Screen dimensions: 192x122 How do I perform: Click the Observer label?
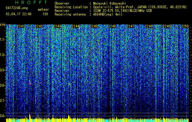pos(62,3)
